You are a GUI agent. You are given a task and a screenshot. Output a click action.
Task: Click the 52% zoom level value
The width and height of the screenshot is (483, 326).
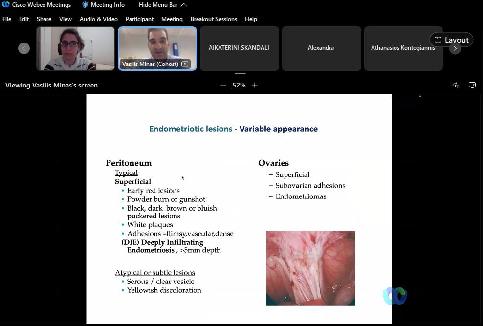coord(239,85)
